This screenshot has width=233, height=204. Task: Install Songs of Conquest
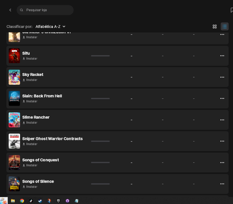point(30,165)
